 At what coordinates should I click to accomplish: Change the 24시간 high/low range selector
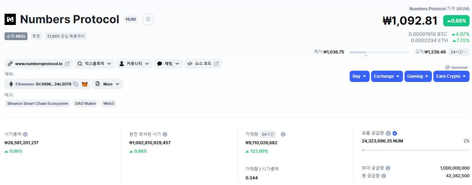[x=459, y=52]
